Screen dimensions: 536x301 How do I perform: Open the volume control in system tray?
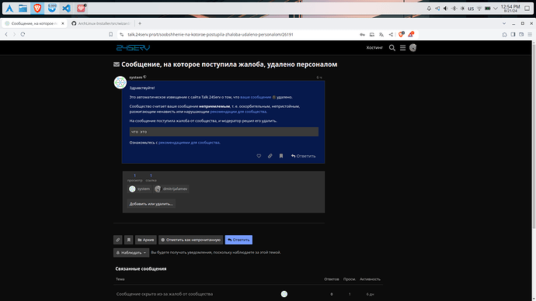[445, 9]
